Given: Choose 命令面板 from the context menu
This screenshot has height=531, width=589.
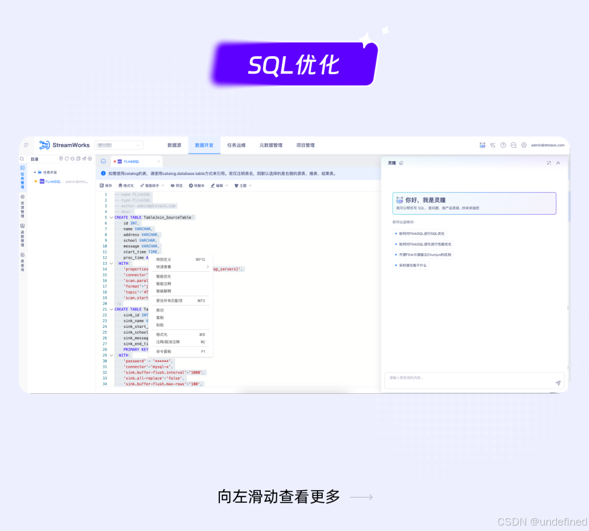Looking at the screenshot, I should [x=181, y=351].
